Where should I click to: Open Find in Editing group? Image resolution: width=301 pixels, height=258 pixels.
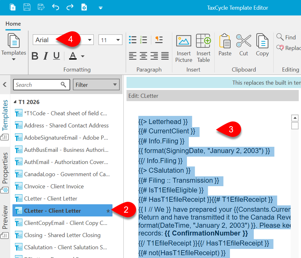tap(286, 37)
